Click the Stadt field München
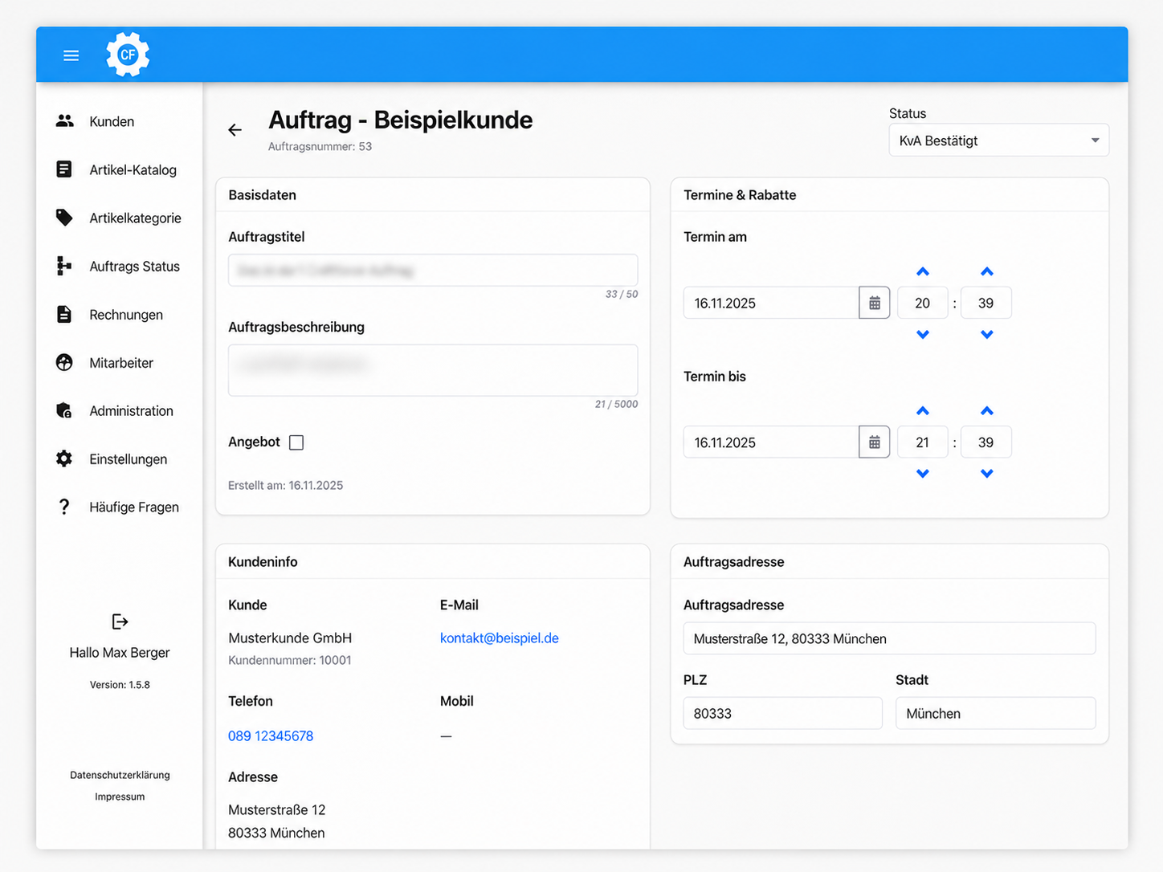Screen dimensions: 1163x872 pos(995,713)
